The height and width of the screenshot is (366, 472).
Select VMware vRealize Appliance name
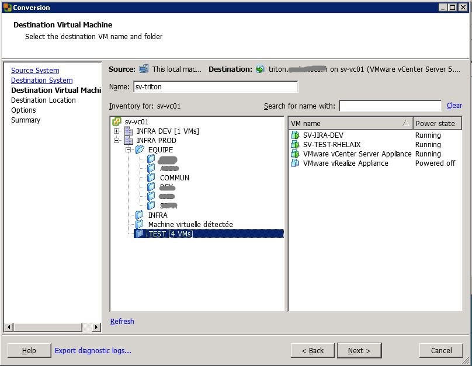(x=346, y=163)
